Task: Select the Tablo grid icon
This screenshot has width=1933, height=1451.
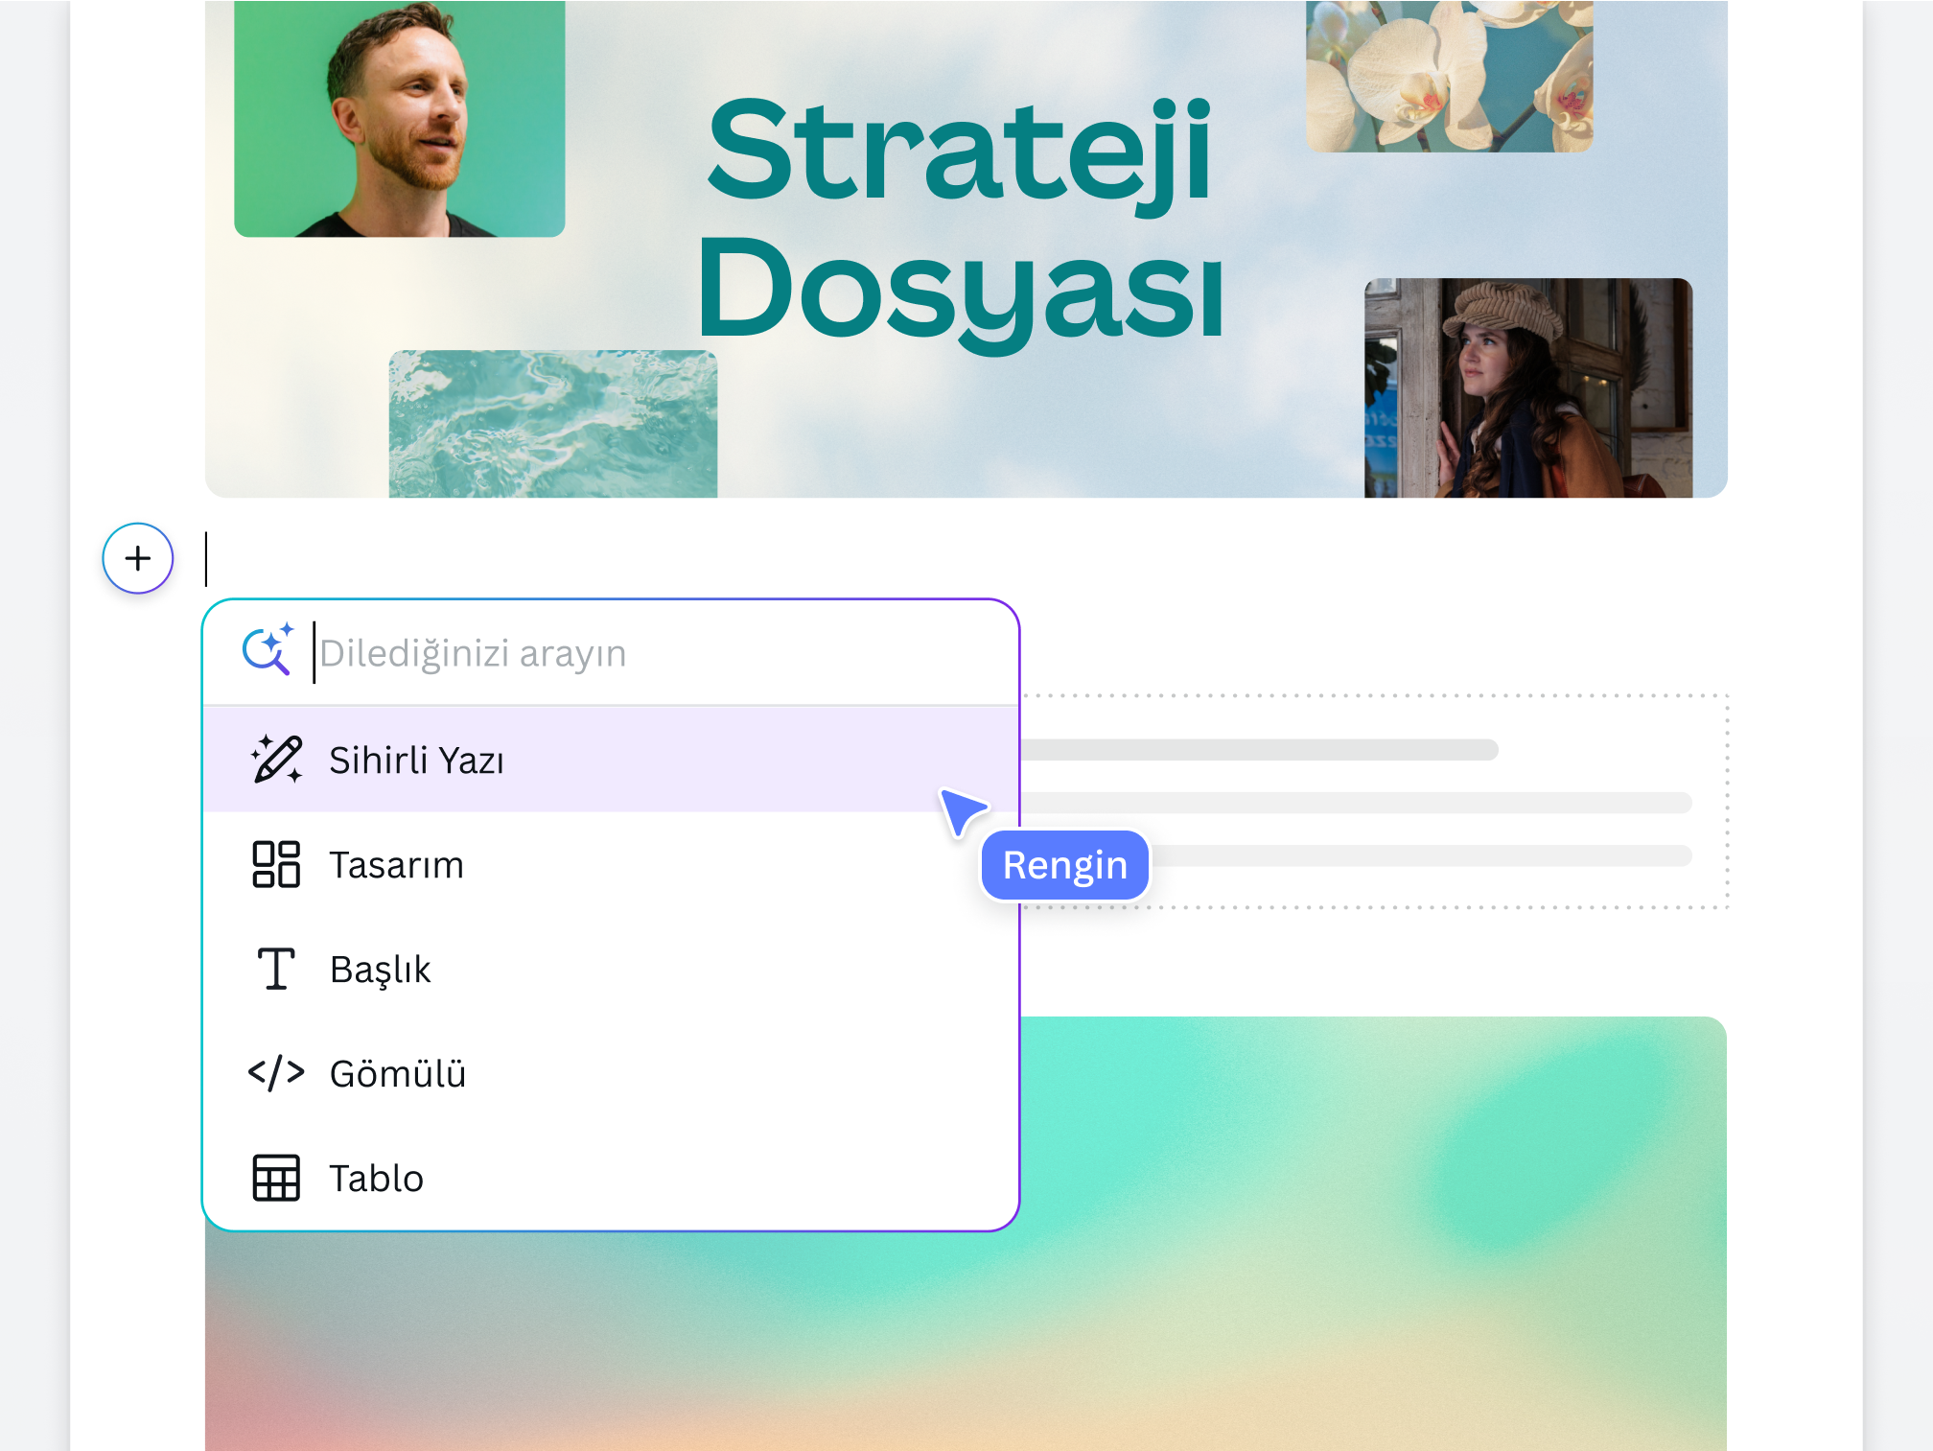Action: click(x=275, y=1178)
